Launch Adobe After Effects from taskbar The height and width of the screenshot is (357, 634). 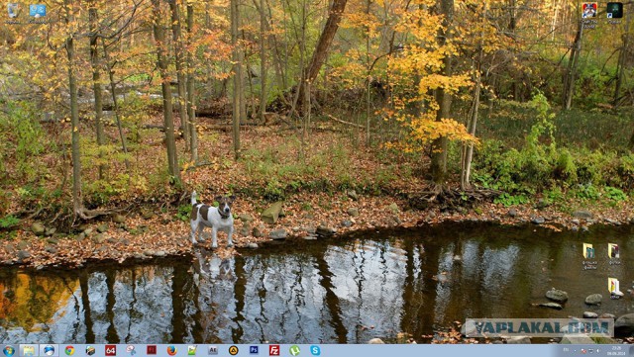click(x=213, y=350)
